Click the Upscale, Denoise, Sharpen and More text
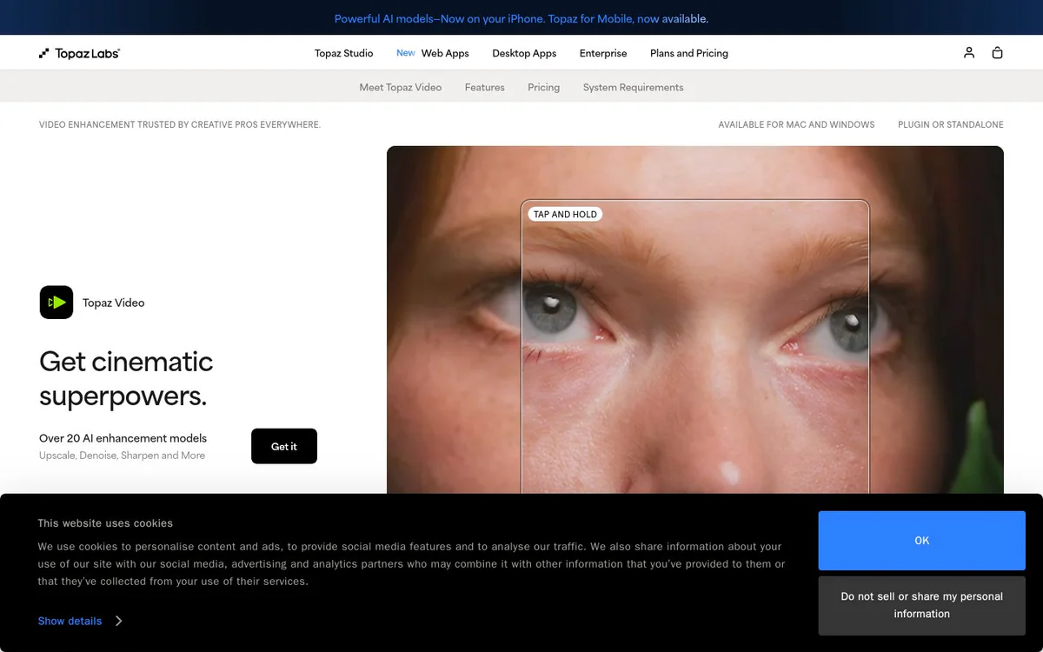Screen dimensions: 1043x652 [122, 456]
